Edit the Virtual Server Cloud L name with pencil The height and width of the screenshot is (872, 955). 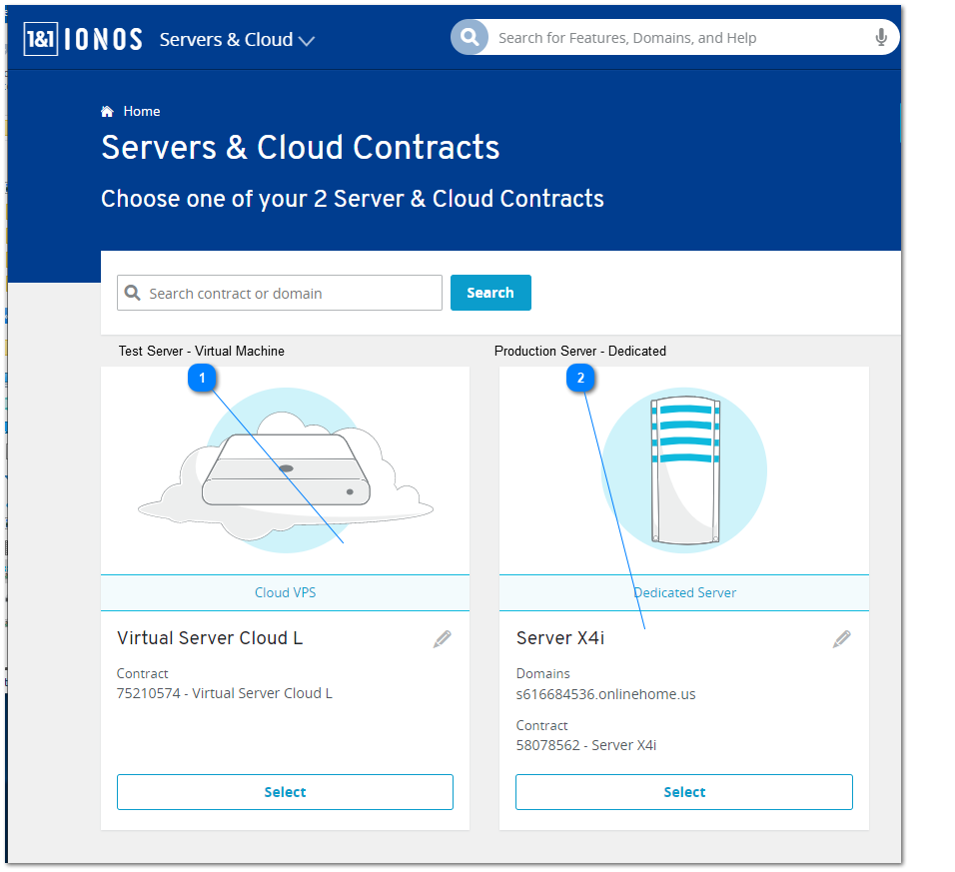(x=443, y=639)
